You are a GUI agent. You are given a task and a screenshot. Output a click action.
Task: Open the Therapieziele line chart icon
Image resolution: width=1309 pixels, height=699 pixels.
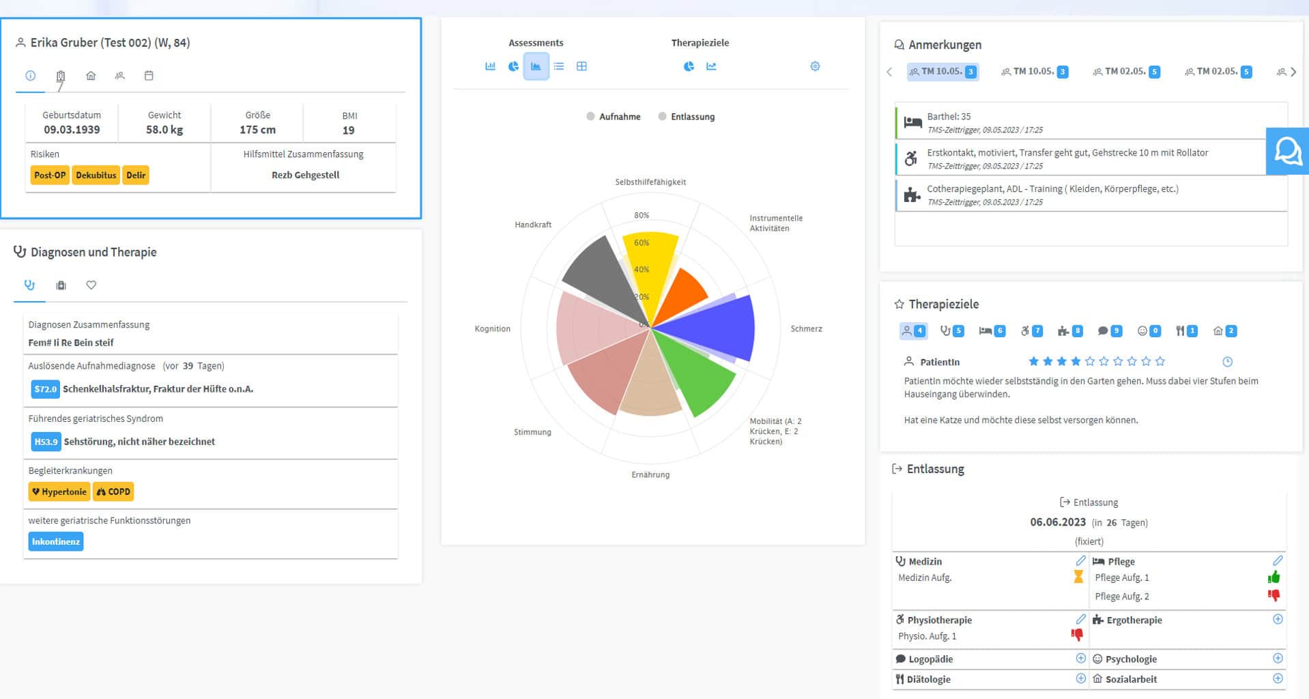click(711, 66)
